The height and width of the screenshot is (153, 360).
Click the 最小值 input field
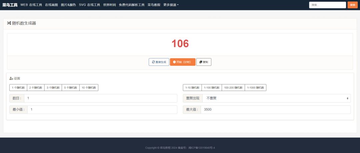coord(102,110)
